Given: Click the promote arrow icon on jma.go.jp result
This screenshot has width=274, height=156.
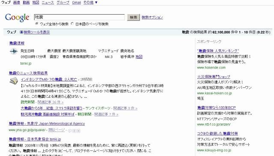Looking at the screenshot, I should coord(74,131).
